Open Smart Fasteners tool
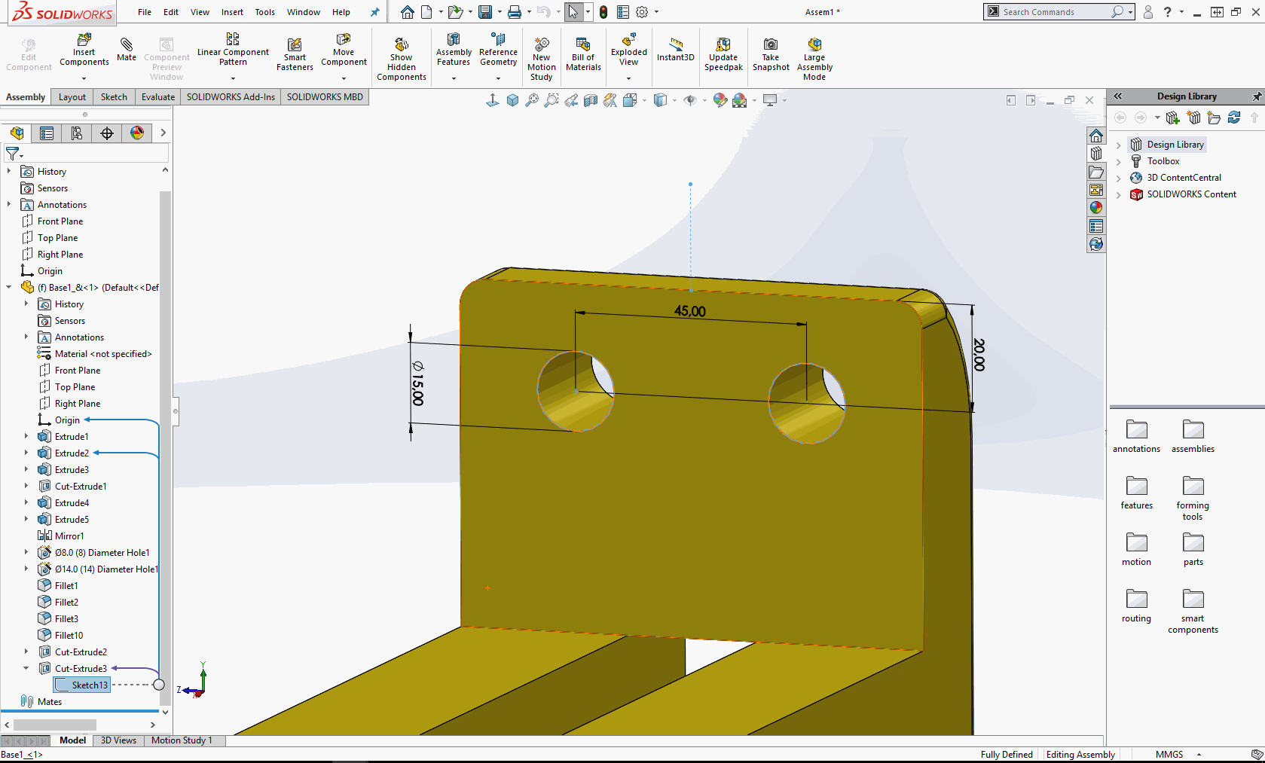Image resolution: width=1265 pixels, height=763 pixels. [295, 45]
